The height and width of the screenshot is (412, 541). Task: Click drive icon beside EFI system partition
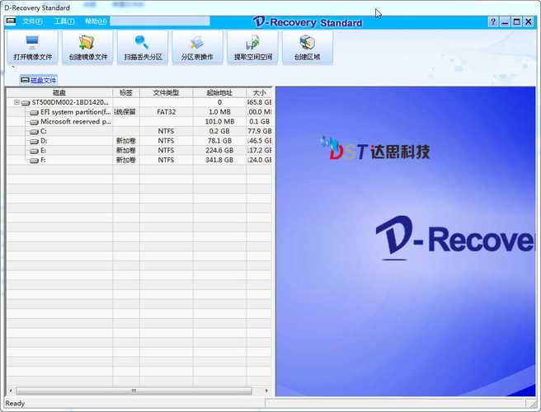pyautogui.click(x=34, y=112)
